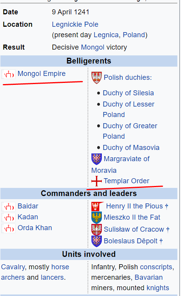Click the checkered eagle shield beside Boleslaus Děpolt
The image size is (182, 296).
[x=96, y=241]
